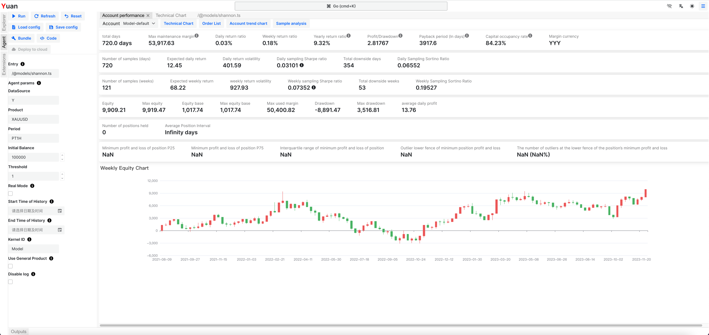
Task: Show info icon for Real Mode
Action: [x=32, y=186]
